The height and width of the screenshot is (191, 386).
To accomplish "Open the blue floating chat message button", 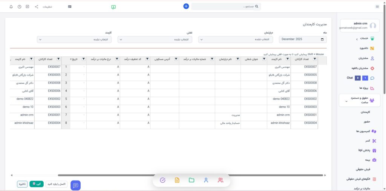I will tap(75, 185).
